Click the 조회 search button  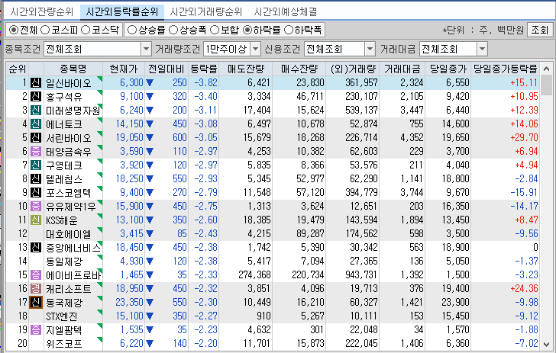(539, 30)
